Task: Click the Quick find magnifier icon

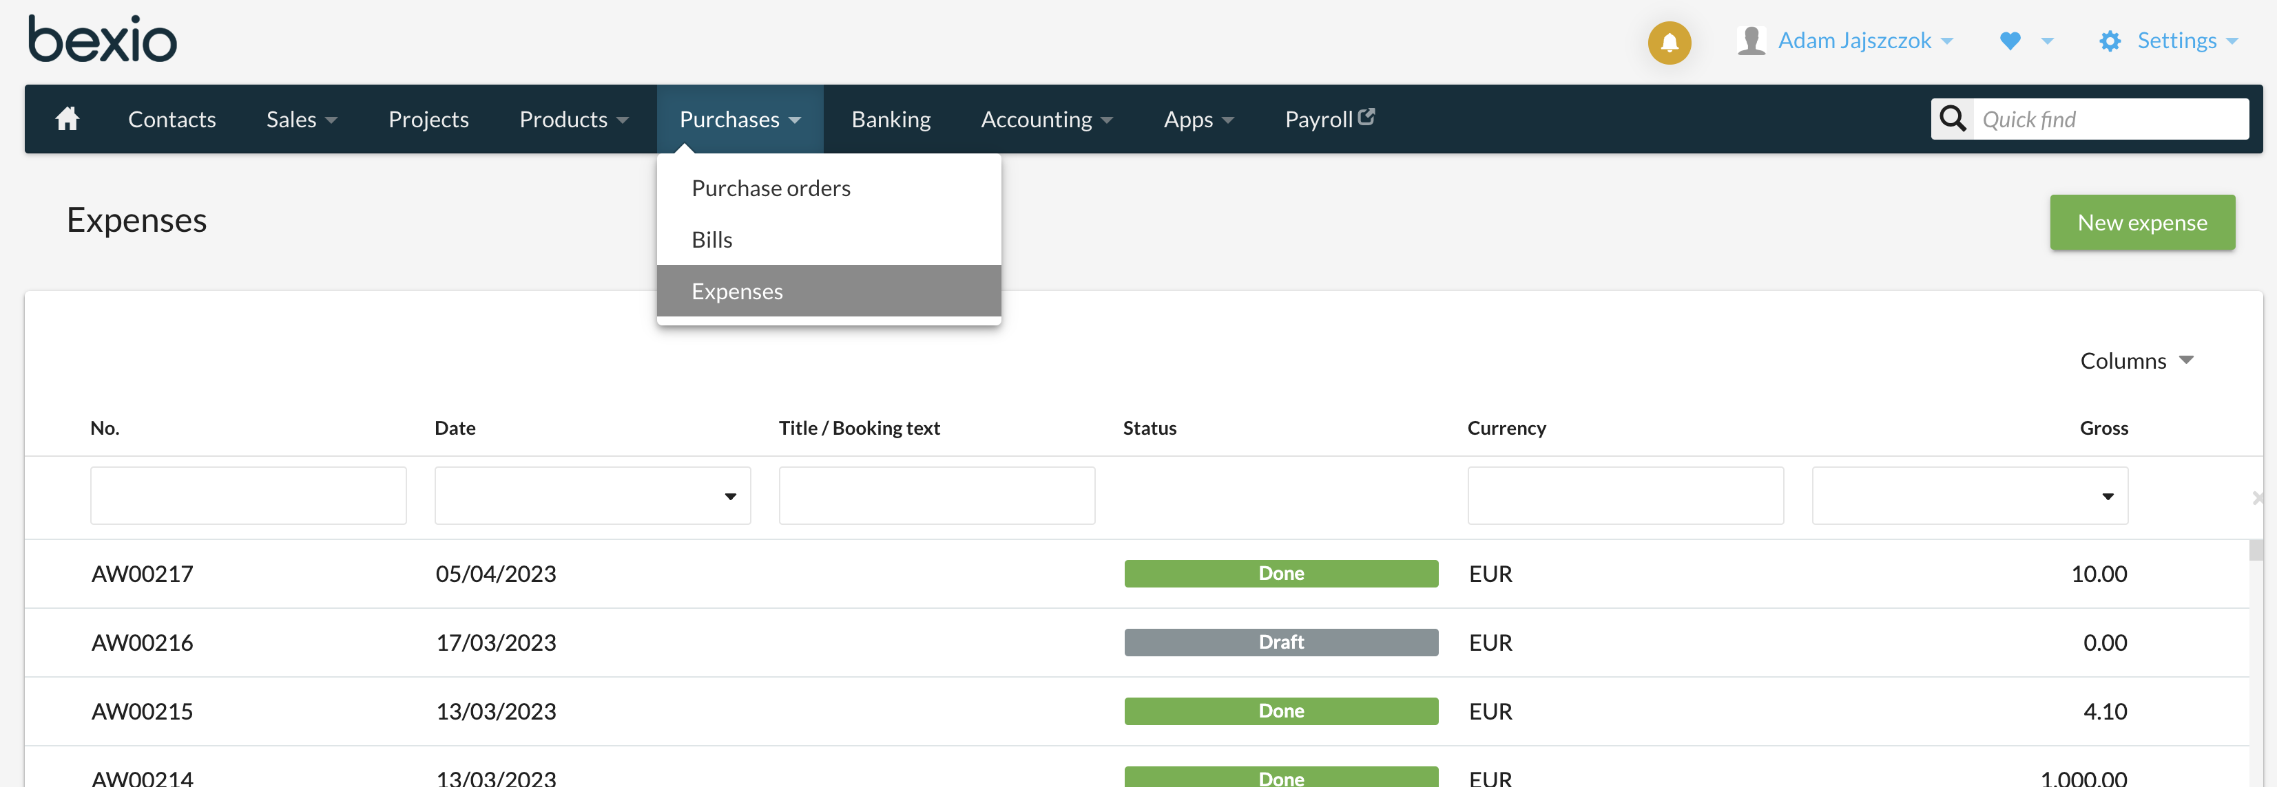Action: 1952,118
